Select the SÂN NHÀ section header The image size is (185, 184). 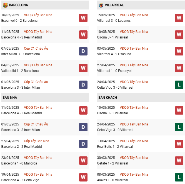[45, 98]
